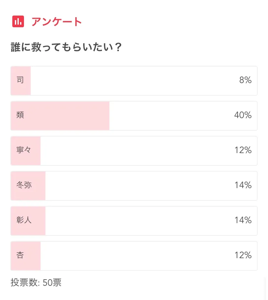Click the アンケート heading text
Screen dimensions: 268x300
(x=57, y=21)
